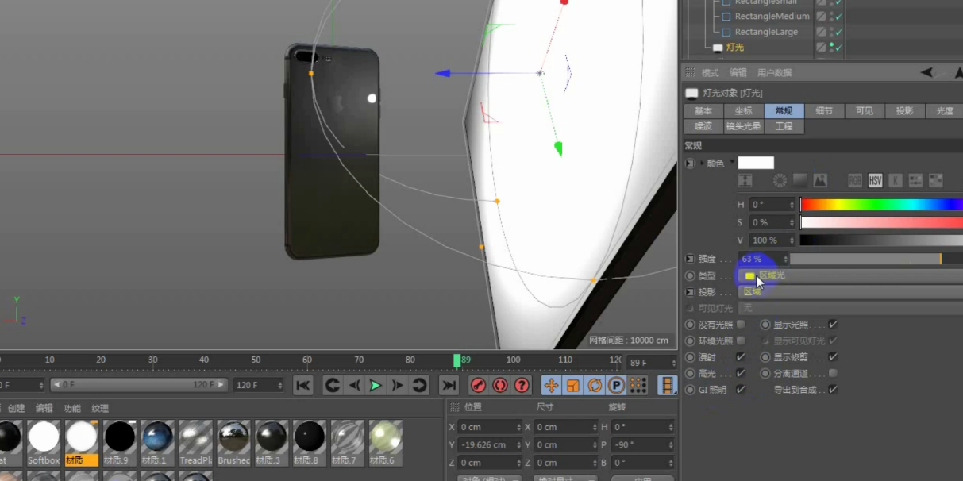Select the color wheel mode icon

point(780,181)
